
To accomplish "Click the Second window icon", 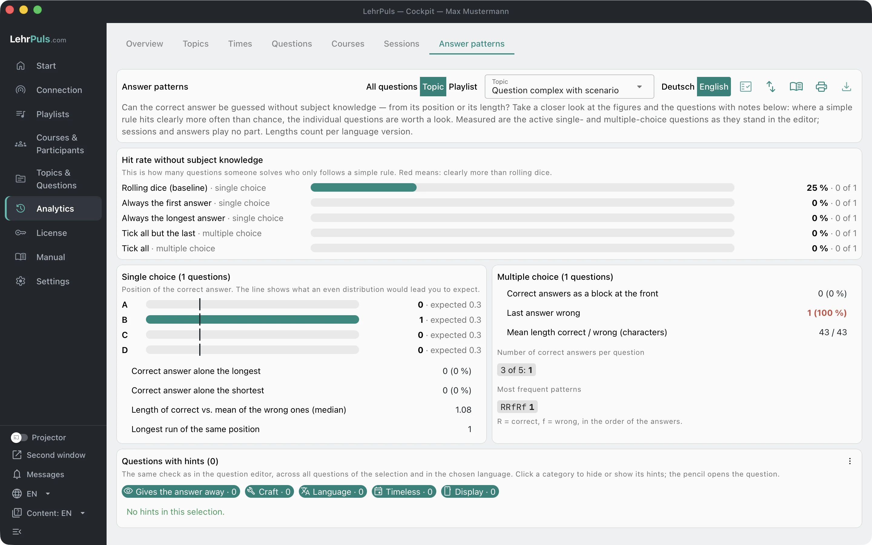I will coord(17,455).
